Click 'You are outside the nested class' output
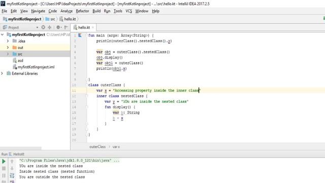Viewport: 325px width, 183px height. click(x=52, y=177)
